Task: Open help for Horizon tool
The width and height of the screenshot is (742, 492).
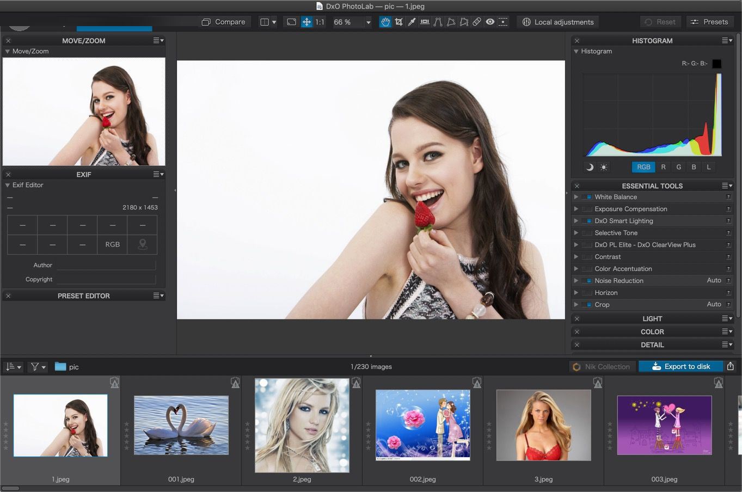Action: pos(728,293)
